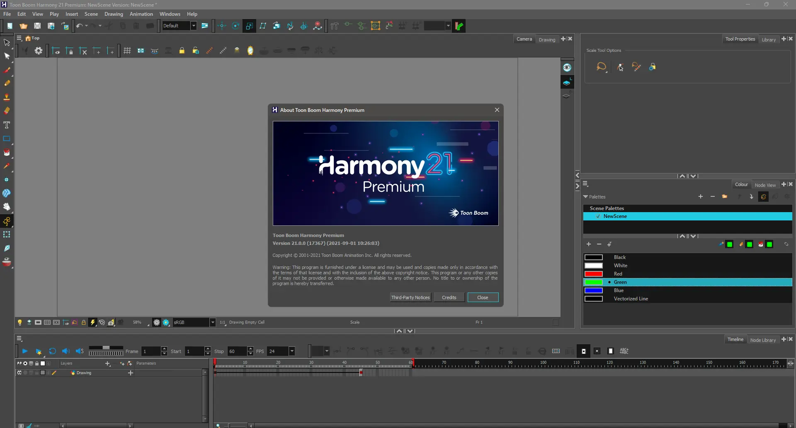The image size is (796, 428).
Task: Open the Animation menu
Action: 141,14
